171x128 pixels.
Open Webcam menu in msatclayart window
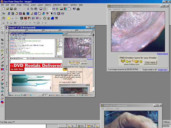[116, 9]
